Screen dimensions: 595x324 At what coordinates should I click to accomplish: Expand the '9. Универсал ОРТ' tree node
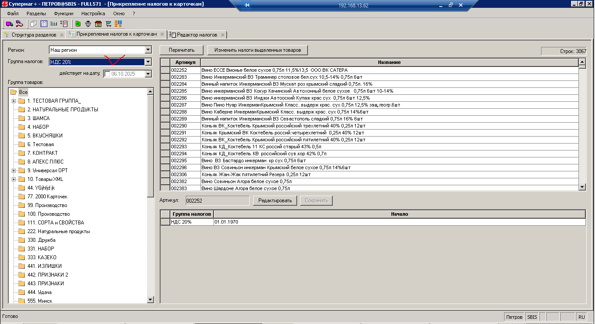tap(14, 170)
